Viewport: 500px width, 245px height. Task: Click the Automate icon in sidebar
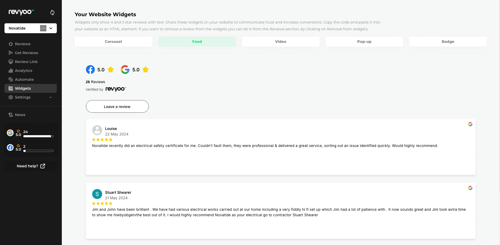tap(11, 79)
